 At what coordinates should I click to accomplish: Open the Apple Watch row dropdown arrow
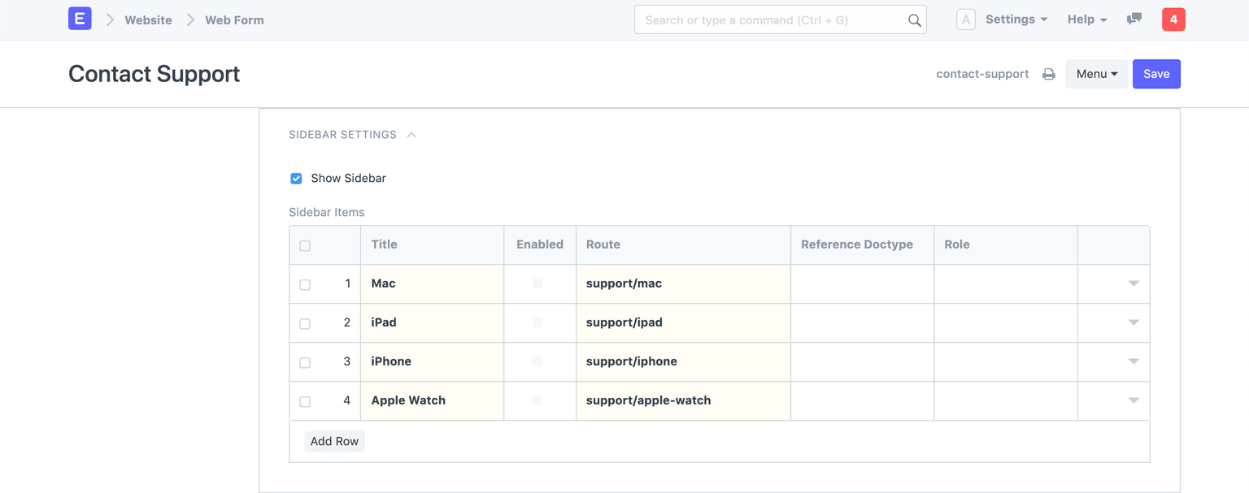pyautogui.click(x=1133, y=400)
